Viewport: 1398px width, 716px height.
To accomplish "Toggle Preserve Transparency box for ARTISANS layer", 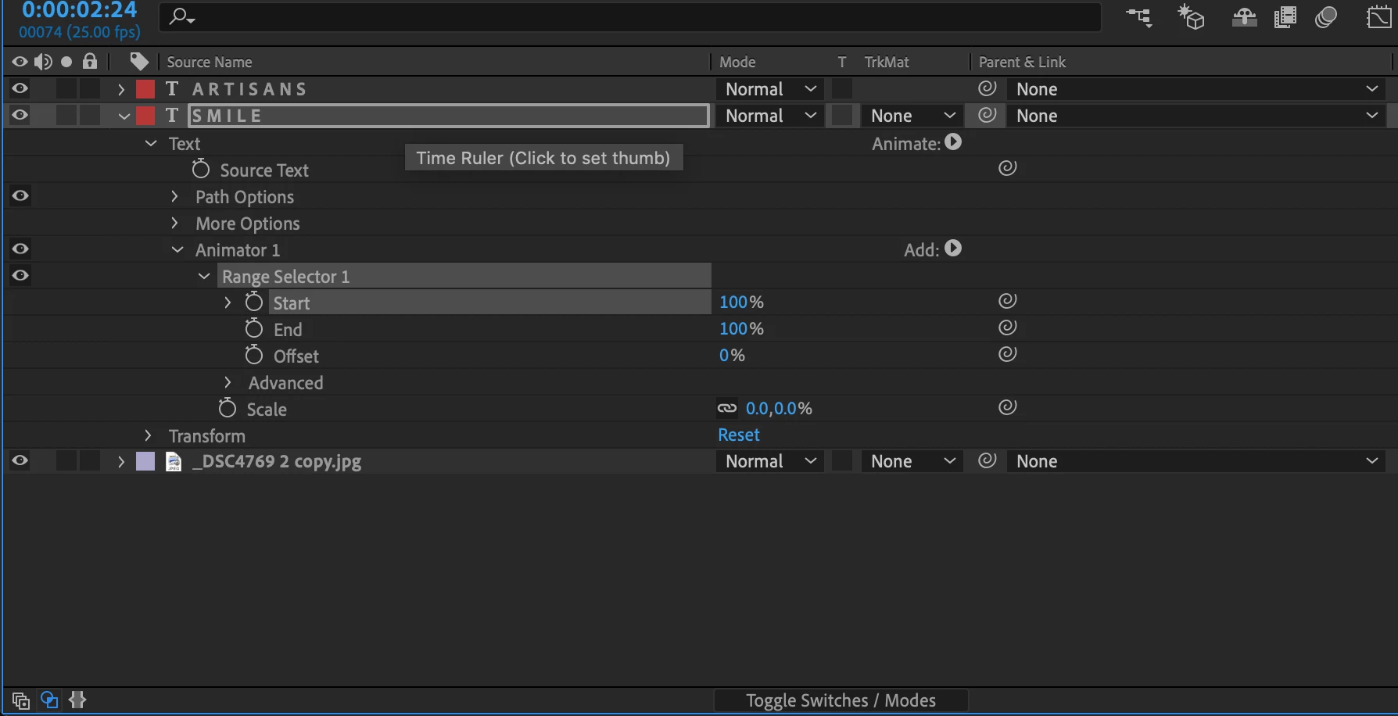I will click(841, 88).
